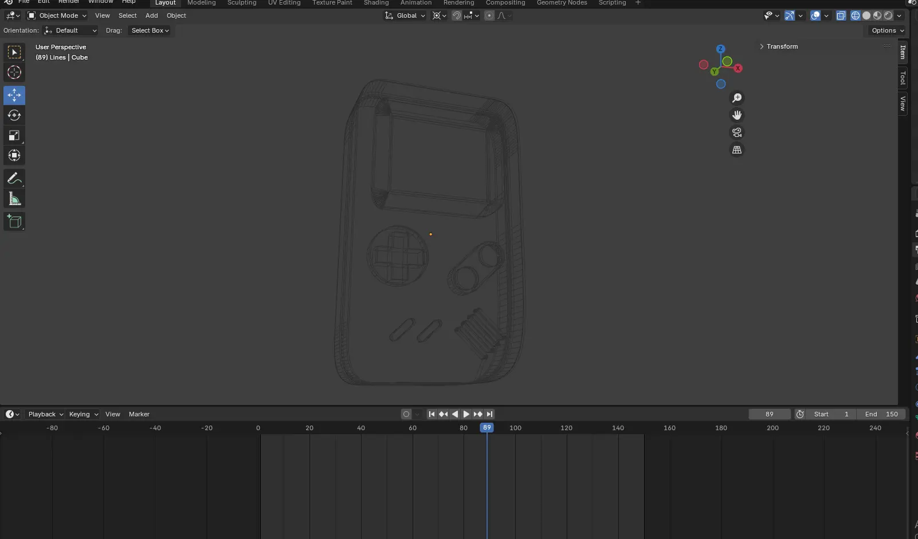This screenshot has width=918, height=539.
Task: Jump to the end frame
Action: [489, 414]
